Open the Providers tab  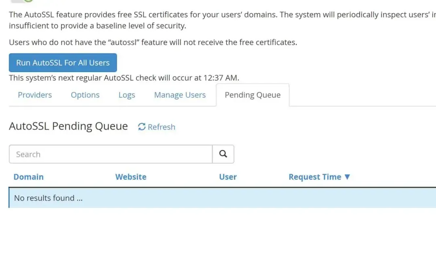pyautogui.click(x=35, y=95)
